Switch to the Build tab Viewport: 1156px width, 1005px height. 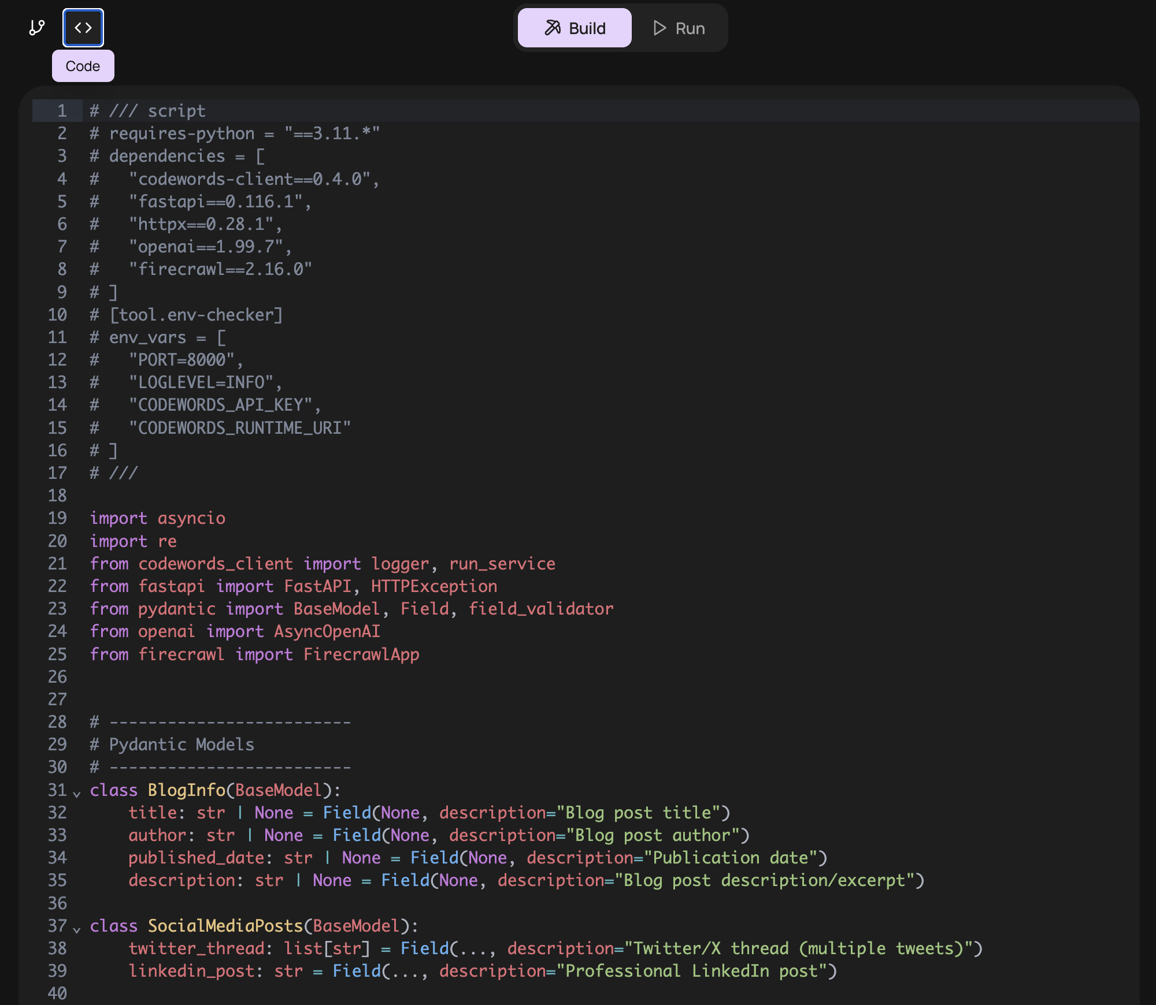pos(575,28)
